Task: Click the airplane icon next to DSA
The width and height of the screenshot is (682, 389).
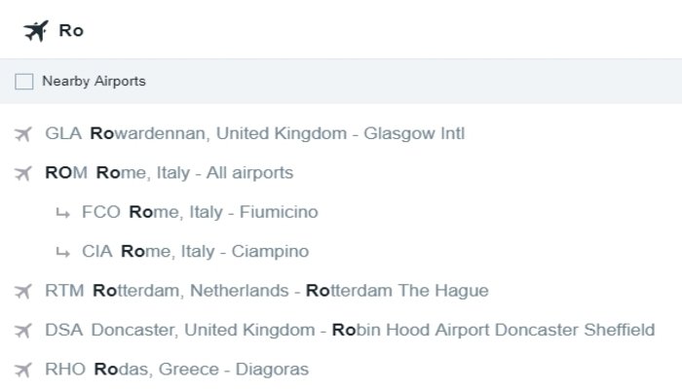Action: [23, 331]
